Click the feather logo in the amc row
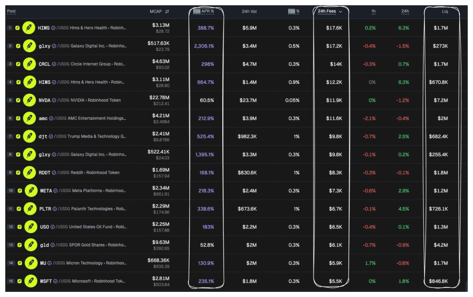Viewport: 473px width, 297px height. point(29,119)
